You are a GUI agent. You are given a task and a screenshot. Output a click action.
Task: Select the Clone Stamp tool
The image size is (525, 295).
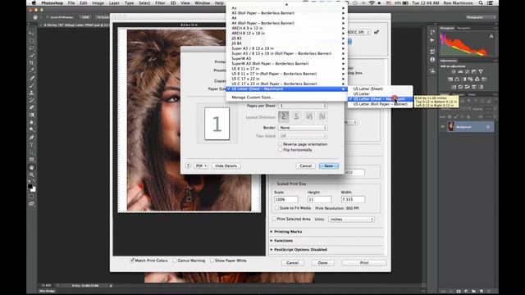(x=31, y=93)
